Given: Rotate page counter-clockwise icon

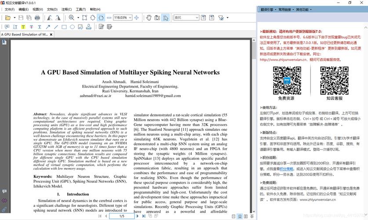Looking at the screenshot, I should (50, 18).
